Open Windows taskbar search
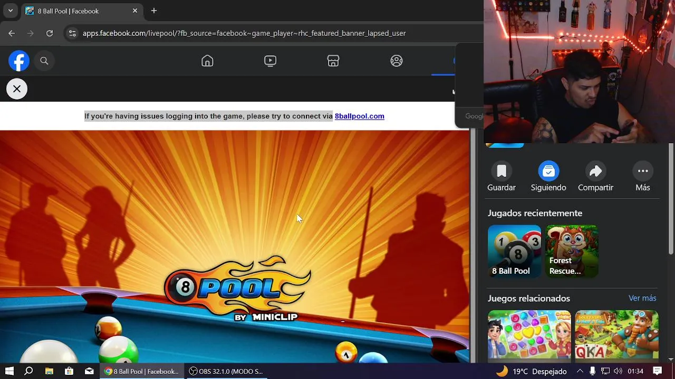Screen dimensions: 675x379 [x=29, y=371]
